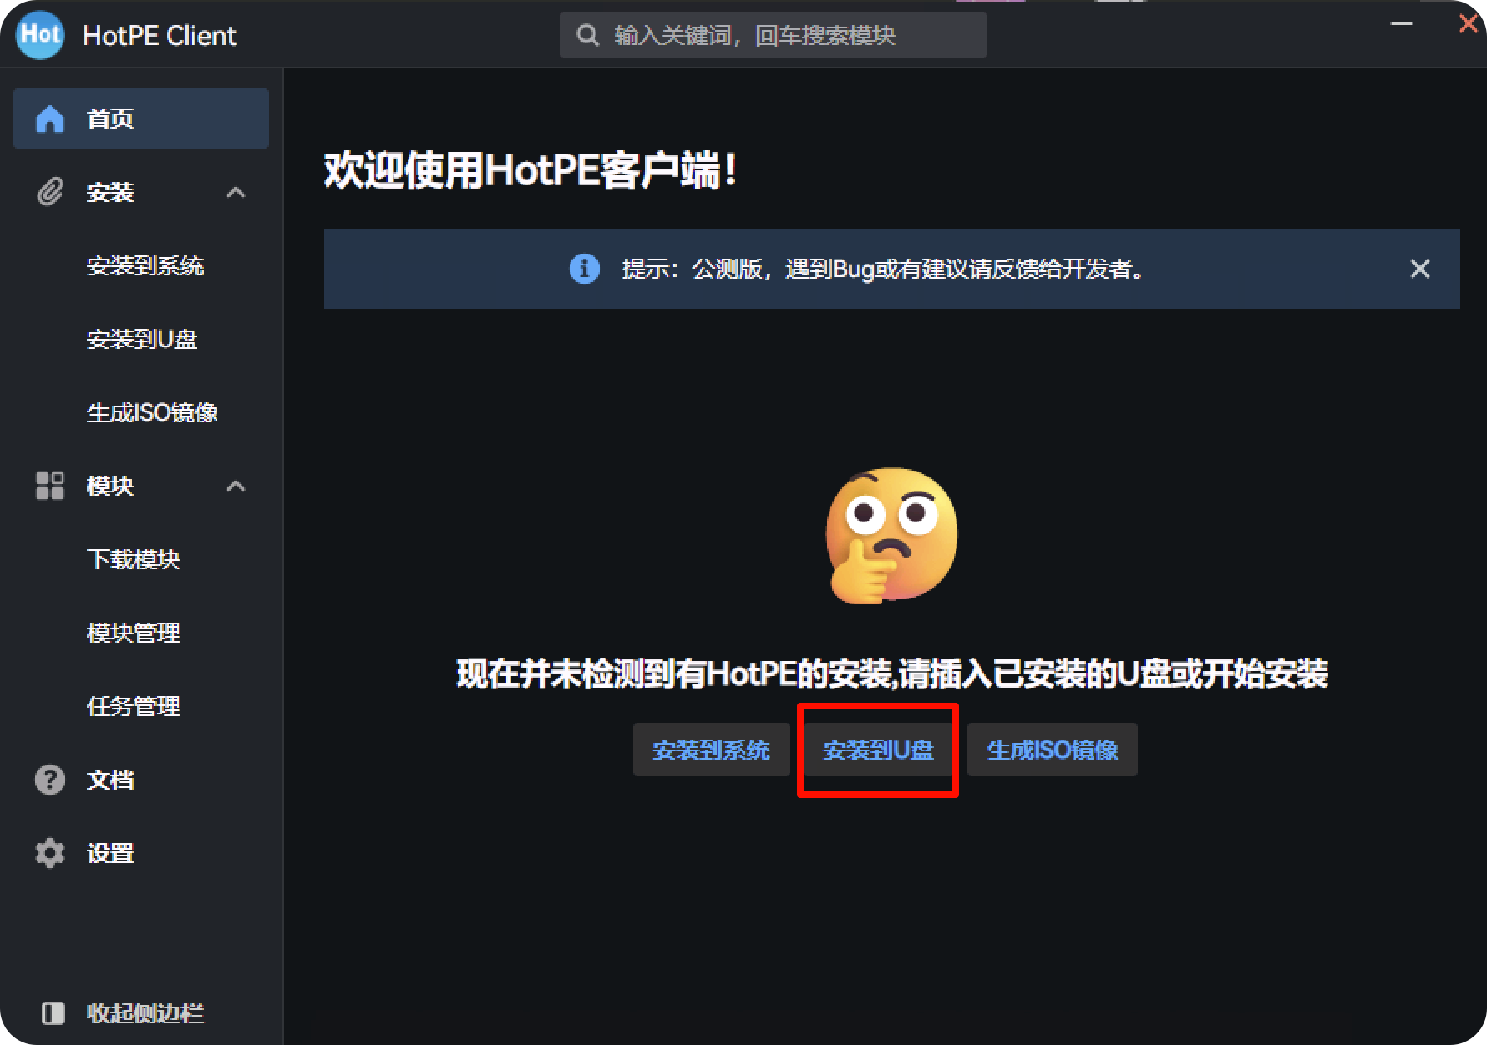Dismiss the 公测版 notice banner
This screenshot has height=1045, width=1487.
[x=1420, y=269]
